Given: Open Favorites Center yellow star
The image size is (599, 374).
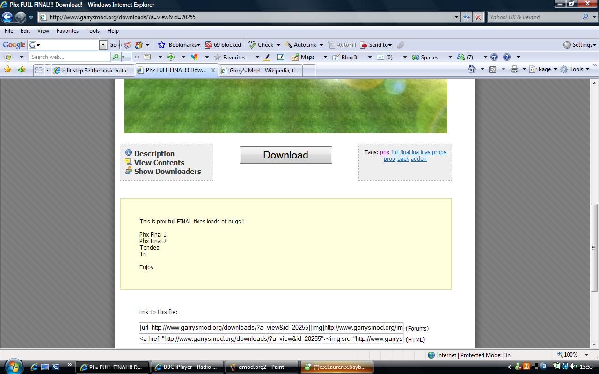Looking at the screenshot, I should 7,69.
